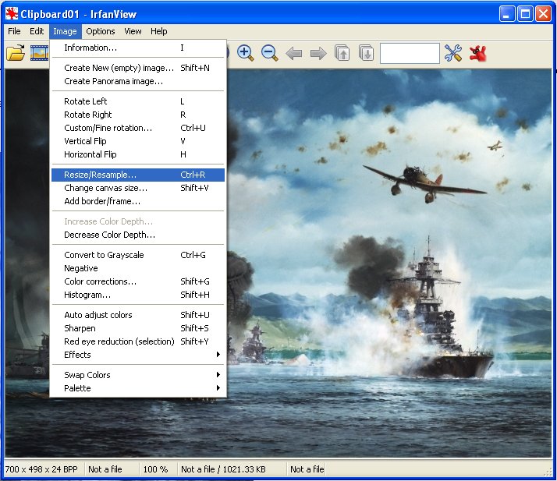The height and width of the screenshot is (481, 557).
Task: Open Color corrections...
Action: 138,281
